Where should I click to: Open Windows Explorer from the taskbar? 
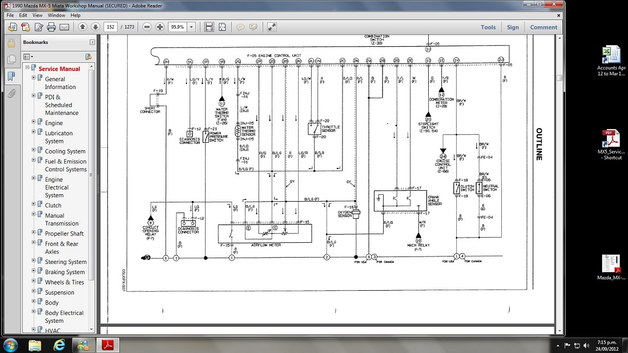tap(35, 345)
